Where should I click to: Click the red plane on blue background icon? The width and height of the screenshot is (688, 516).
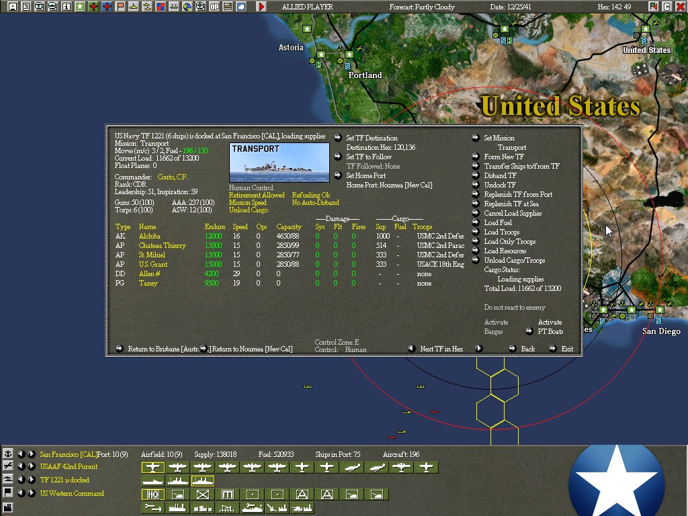(107, 7)
